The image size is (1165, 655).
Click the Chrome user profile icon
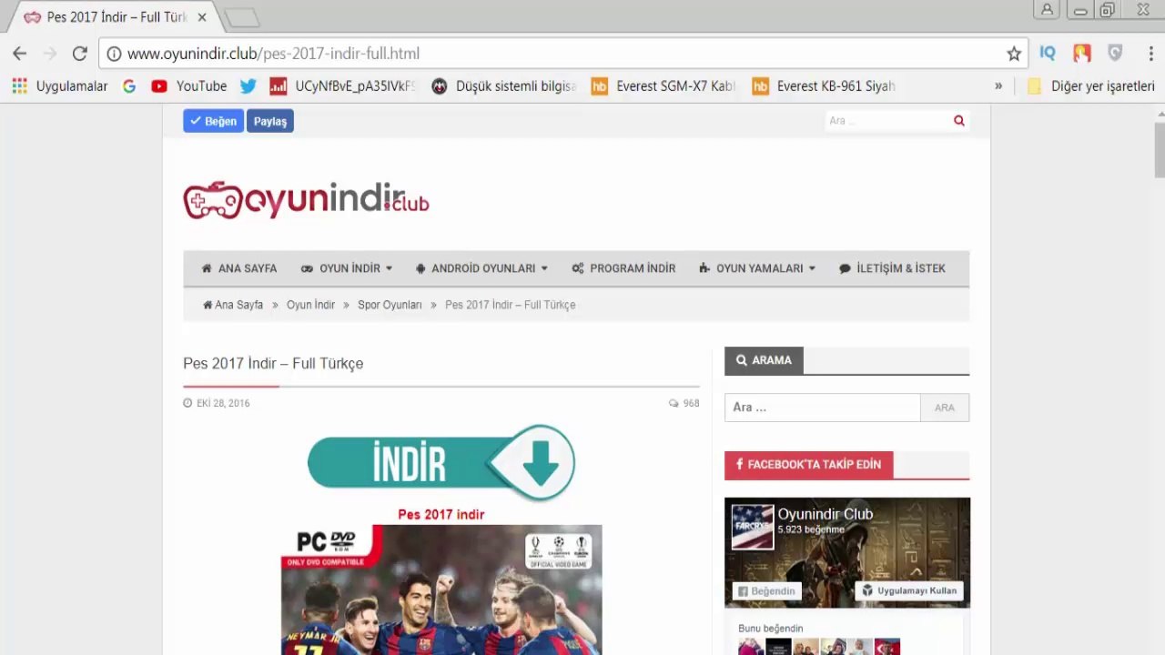click(1048, 10)
